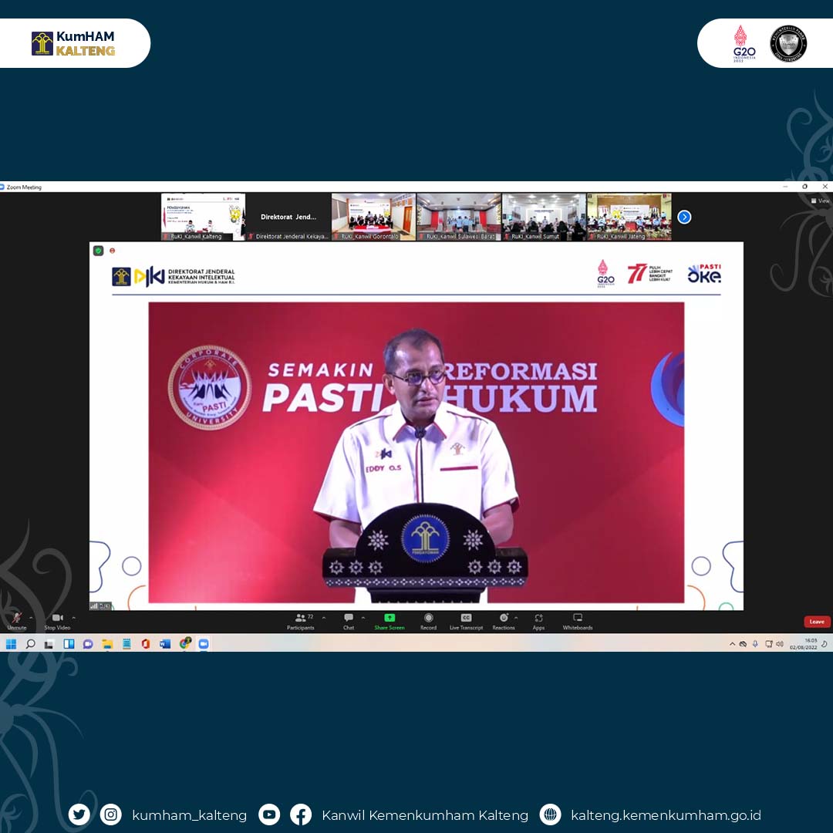Open the Chat app on taskbar
The image size is (833, 833).
[88, 644]
